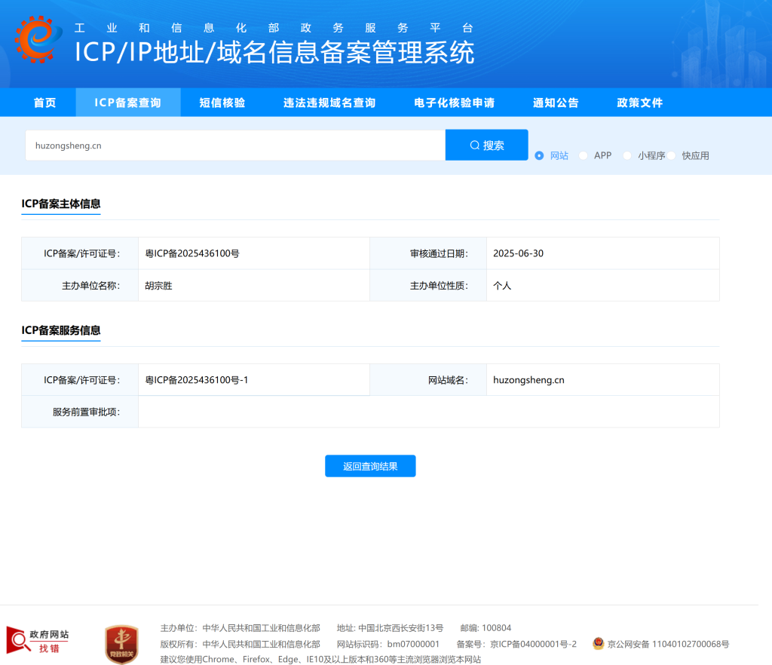
Task: Click the 京ICP备04000001号-2 footer link
Action: click(x=533, y=644)
